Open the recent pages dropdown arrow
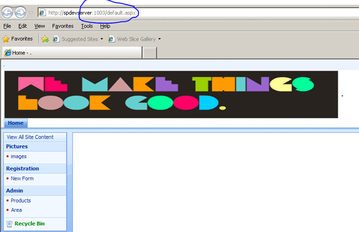 (30, 13)
